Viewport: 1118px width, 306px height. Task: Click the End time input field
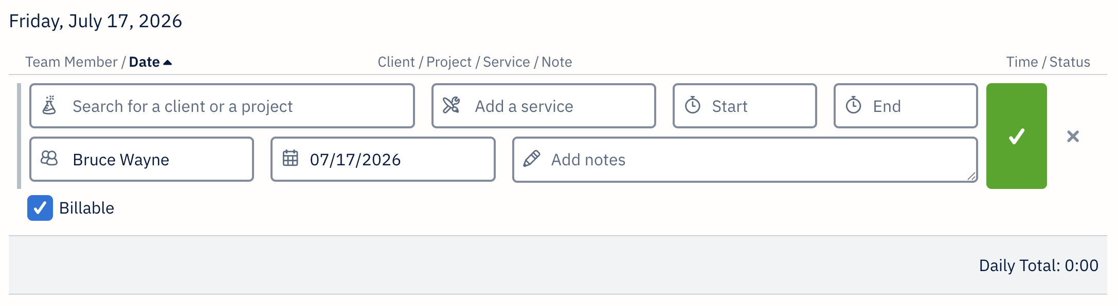pos(906,106)
